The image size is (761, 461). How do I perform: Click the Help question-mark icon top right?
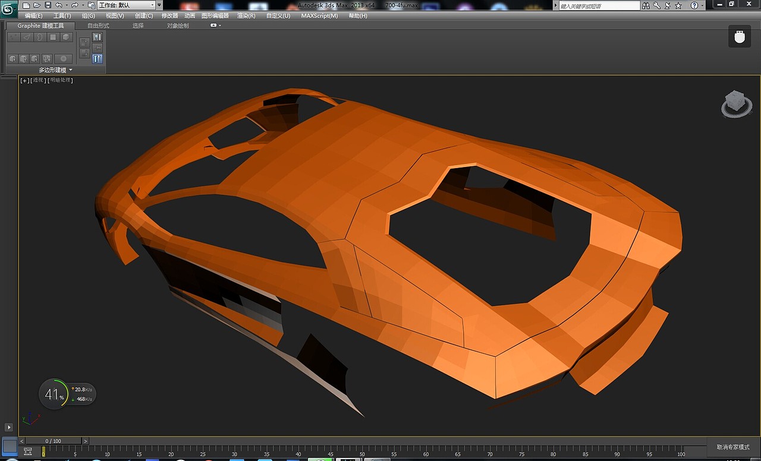(694, 5)
